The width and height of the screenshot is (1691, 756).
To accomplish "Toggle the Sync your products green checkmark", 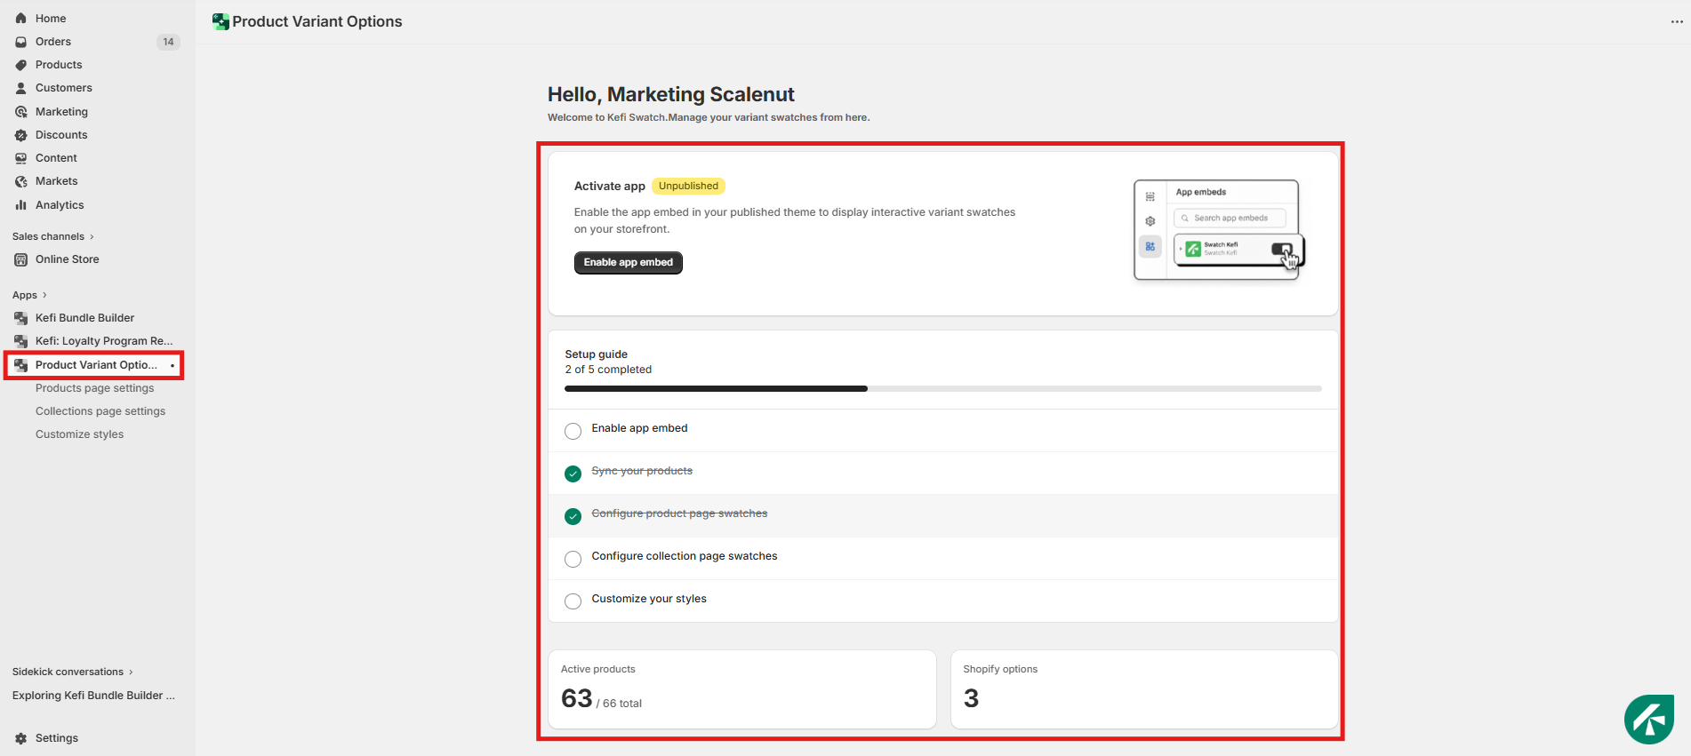I will pos(573,473).
